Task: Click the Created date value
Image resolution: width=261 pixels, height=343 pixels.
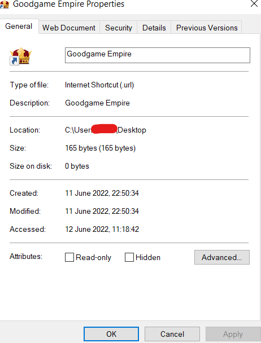Action: (x=102, y=193)
